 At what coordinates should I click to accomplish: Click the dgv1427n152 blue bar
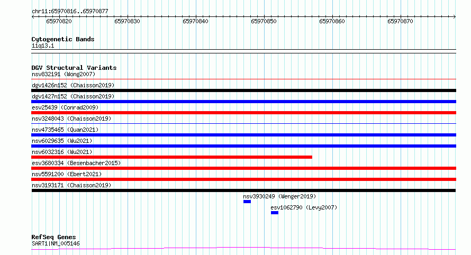pyautogui.click(x=243, y=102)
